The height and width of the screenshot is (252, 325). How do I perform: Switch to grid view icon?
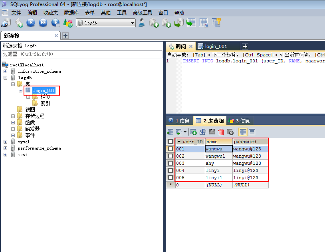(x=243, y=132)
